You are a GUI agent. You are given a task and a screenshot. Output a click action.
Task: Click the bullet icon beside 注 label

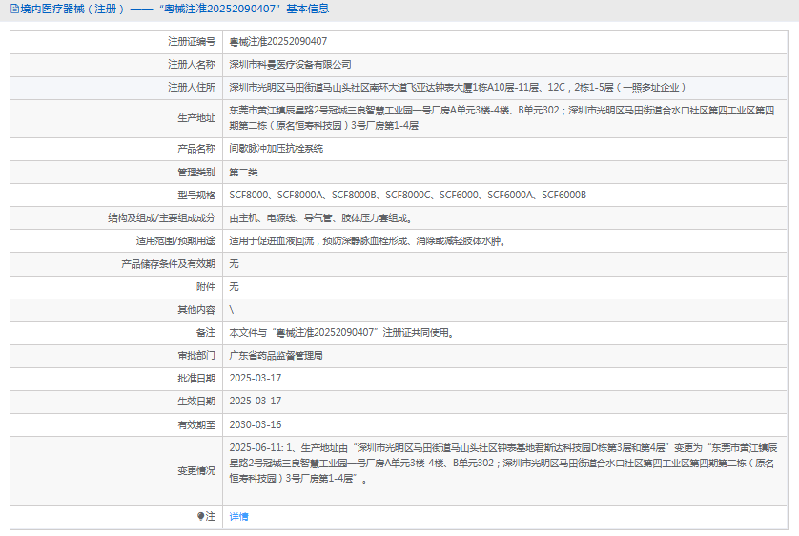point(201,516)
